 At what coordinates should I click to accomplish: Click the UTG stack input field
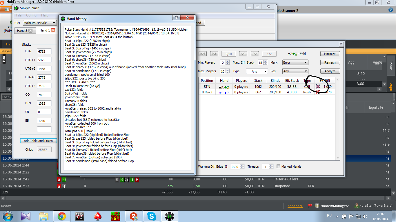[44, 51]
